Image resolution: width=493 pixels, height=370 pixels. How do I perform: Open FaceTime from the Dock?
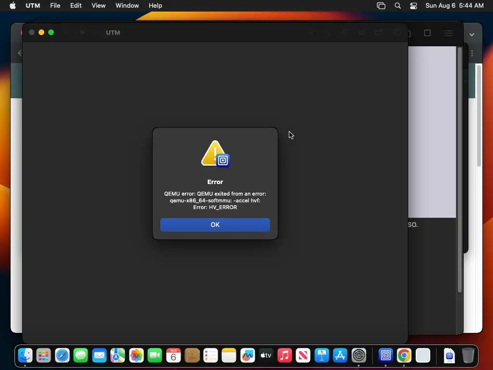click(155, 356)
